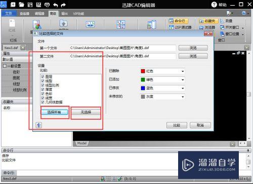Click the 选择所有 select all button
The height and width of the screenshot is (184, 253).
point(54,112)
